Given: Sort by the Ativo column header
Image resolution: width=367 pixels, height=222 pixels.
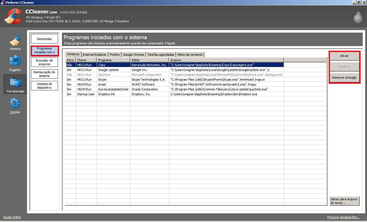Looking at the screenshot, I should (71, 60).
